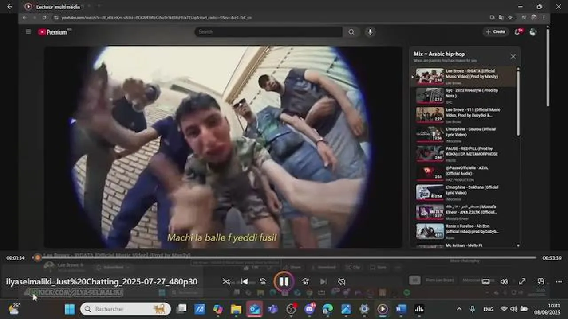Select playlist video Lee Browz - RIGATA
The height and width of the screenshot is (319, 568).
click(x=463, y=76)
